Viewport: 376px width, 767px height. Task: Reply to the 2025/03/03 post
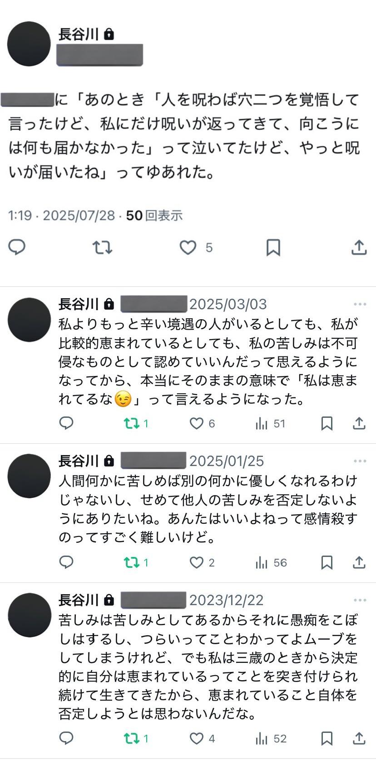[67, 423]
